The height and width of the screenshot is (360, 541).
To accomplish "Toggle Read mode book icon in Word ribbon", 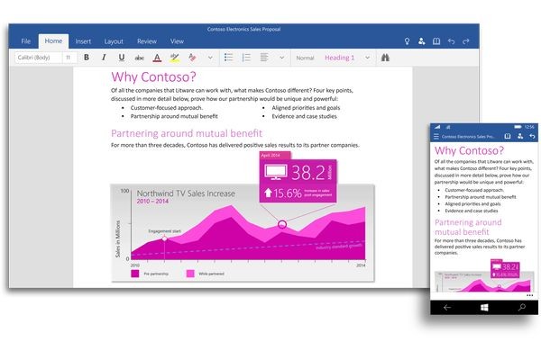I will point(436,41).
